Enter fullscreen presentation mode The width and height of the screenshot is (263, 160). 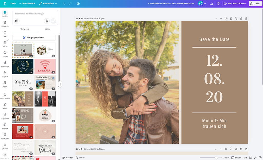pos(255,158)
